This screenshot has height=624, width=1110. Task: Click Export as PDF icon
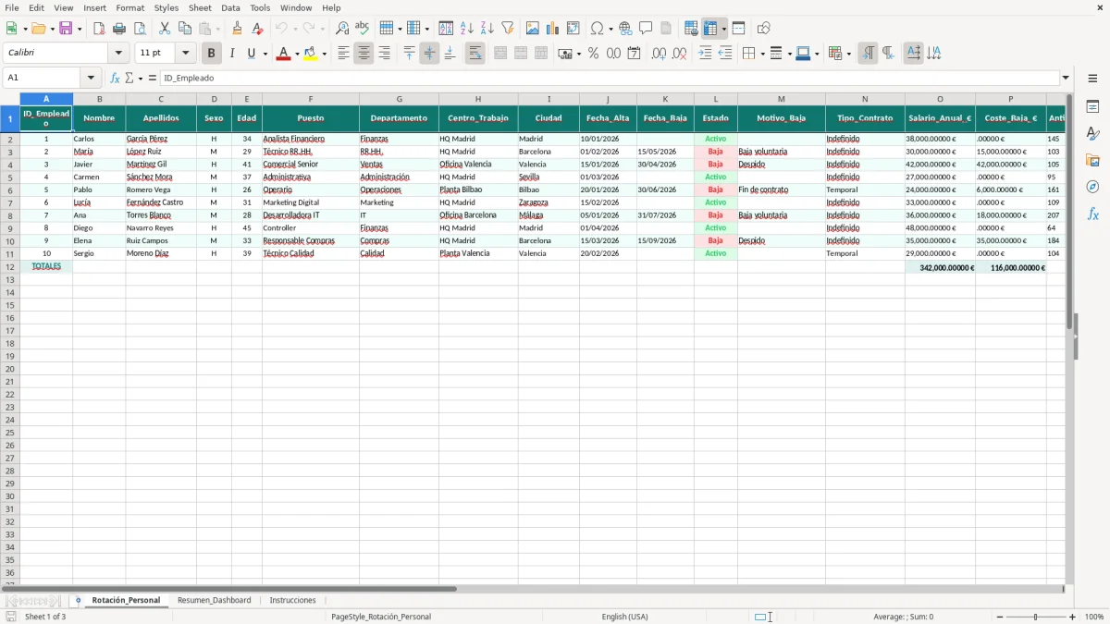pos(99,29)
